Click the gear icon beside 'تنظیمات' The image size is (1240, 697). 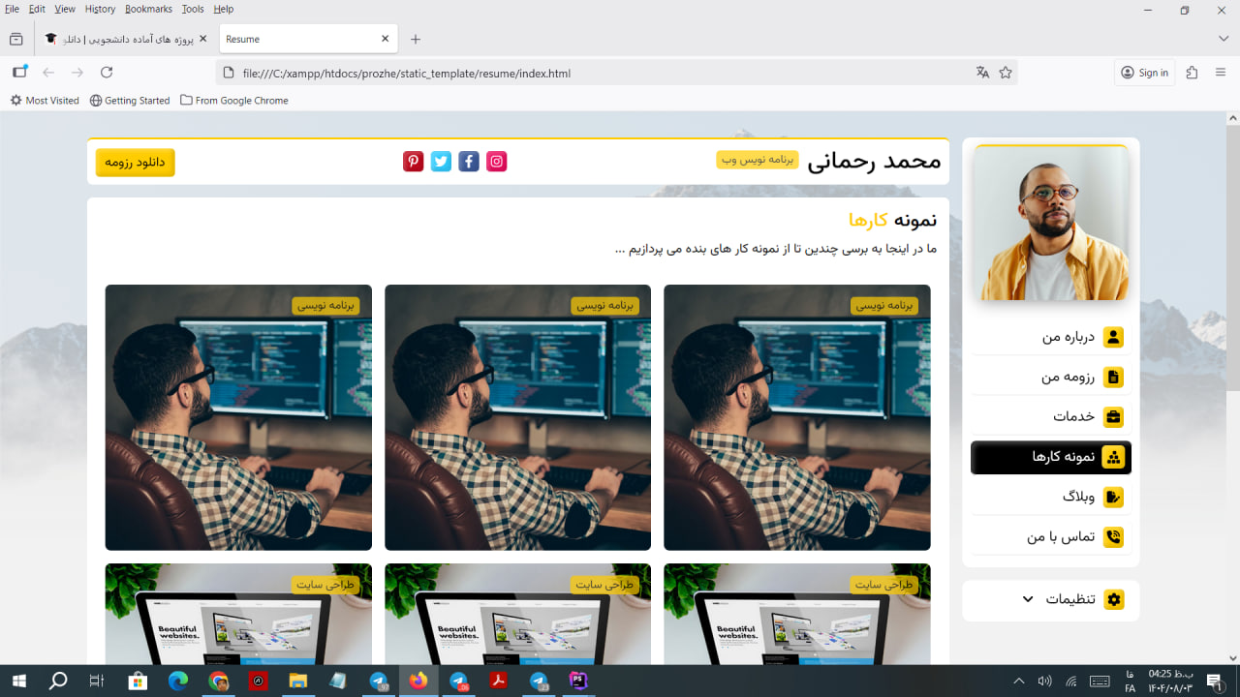1114,599
